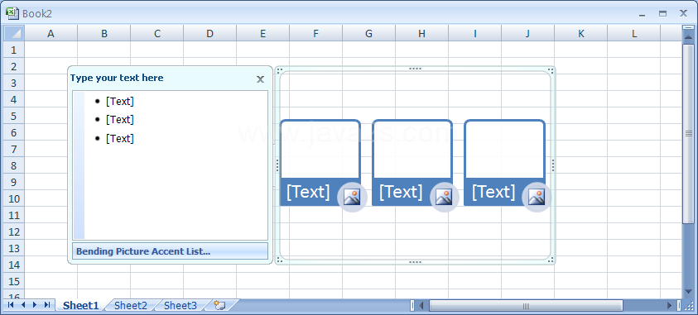Go to the last sheet with navigation arrow
The height and width of the screenshot is (315, 698).
click(x=46, y=305)
